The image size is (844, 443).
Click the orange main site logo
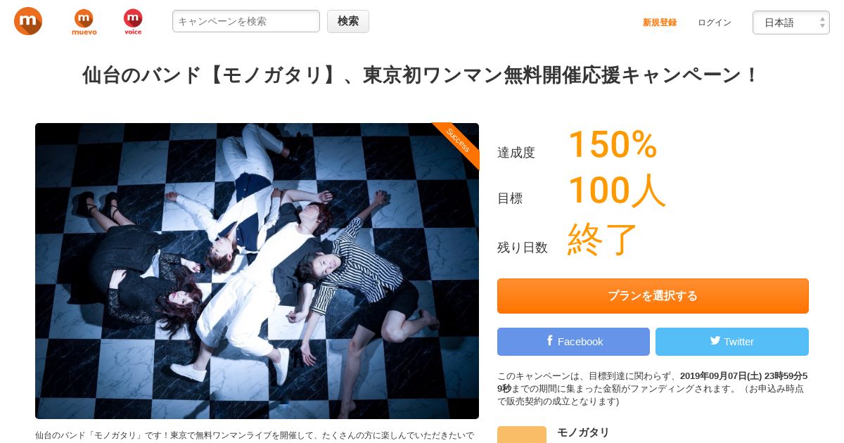click(x=28, y=21)
